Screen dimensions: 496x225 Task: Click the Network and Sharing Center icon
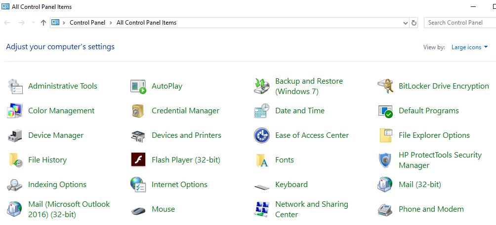(261, 209)
